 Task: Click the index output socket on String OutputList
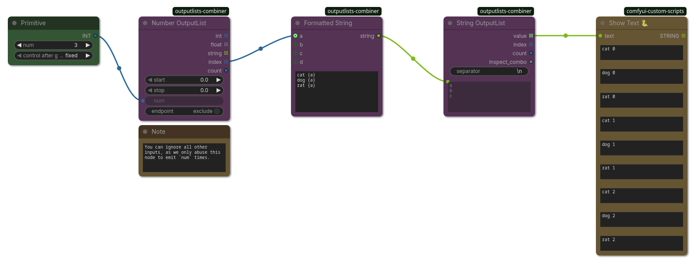531,44
